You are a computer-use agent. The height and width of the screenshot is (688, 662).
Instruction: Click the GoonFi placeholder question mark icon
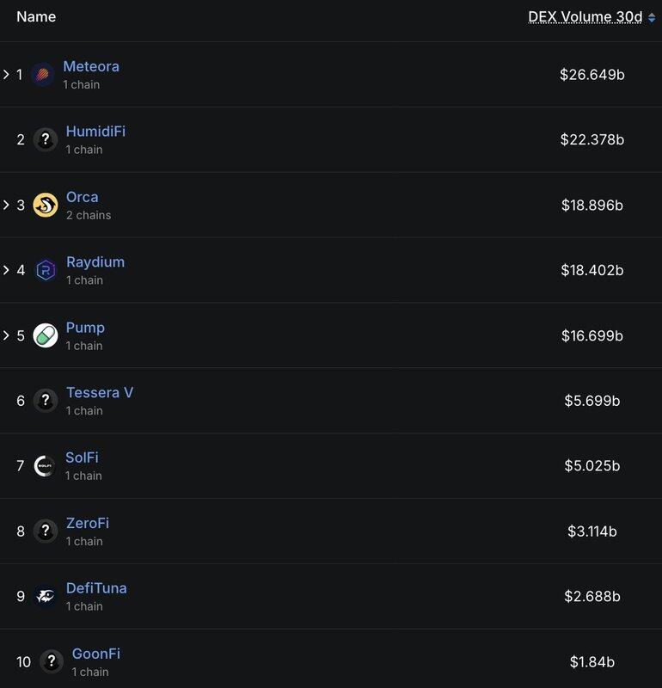click(52, 661)
